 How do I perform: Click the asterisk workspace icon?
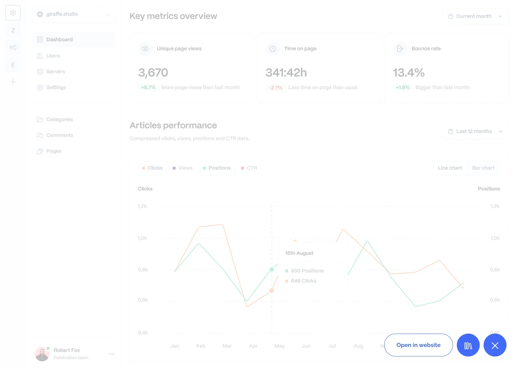13,13
